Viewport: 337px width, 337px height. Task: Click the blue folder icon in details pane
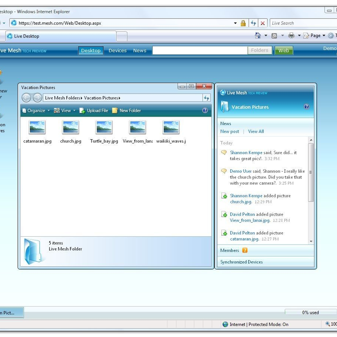pos(33,252)
